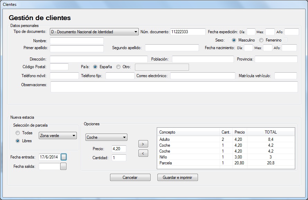Screen dimensions: 308x200
Task: Remove the option with the < button
Action: pos(143,153)
